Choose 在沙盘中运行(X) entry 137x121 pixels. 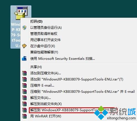43,46
